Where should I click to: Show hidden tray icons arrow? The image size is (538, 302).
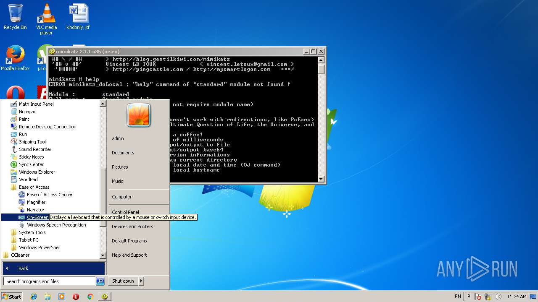[469, 296]
